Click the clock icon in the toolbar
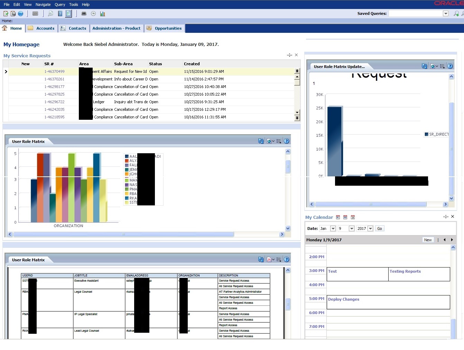Image resolution: width=464 pixels, height=350 pixels. (x=93, y=13)
